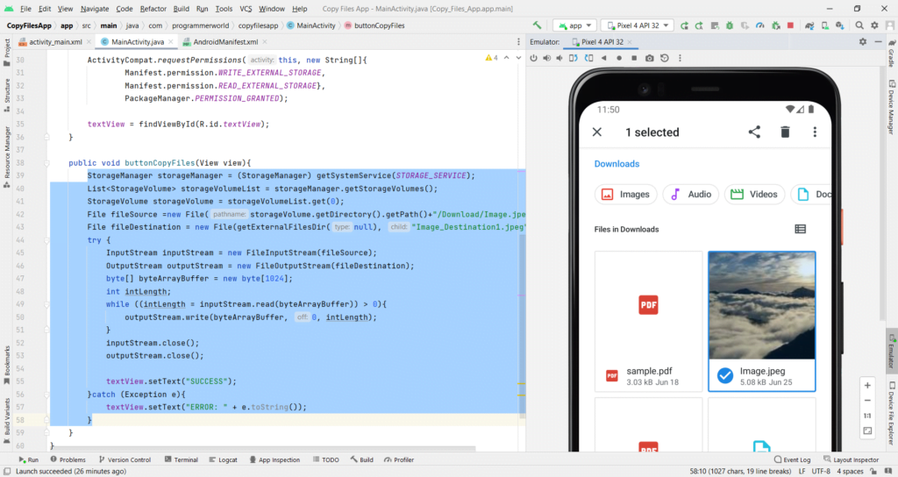Image resolution: width=898 pixels, height=477 pixels.
Task: Open the Pixel 4 API 32 device dropdown
Action: coord(638,25)
